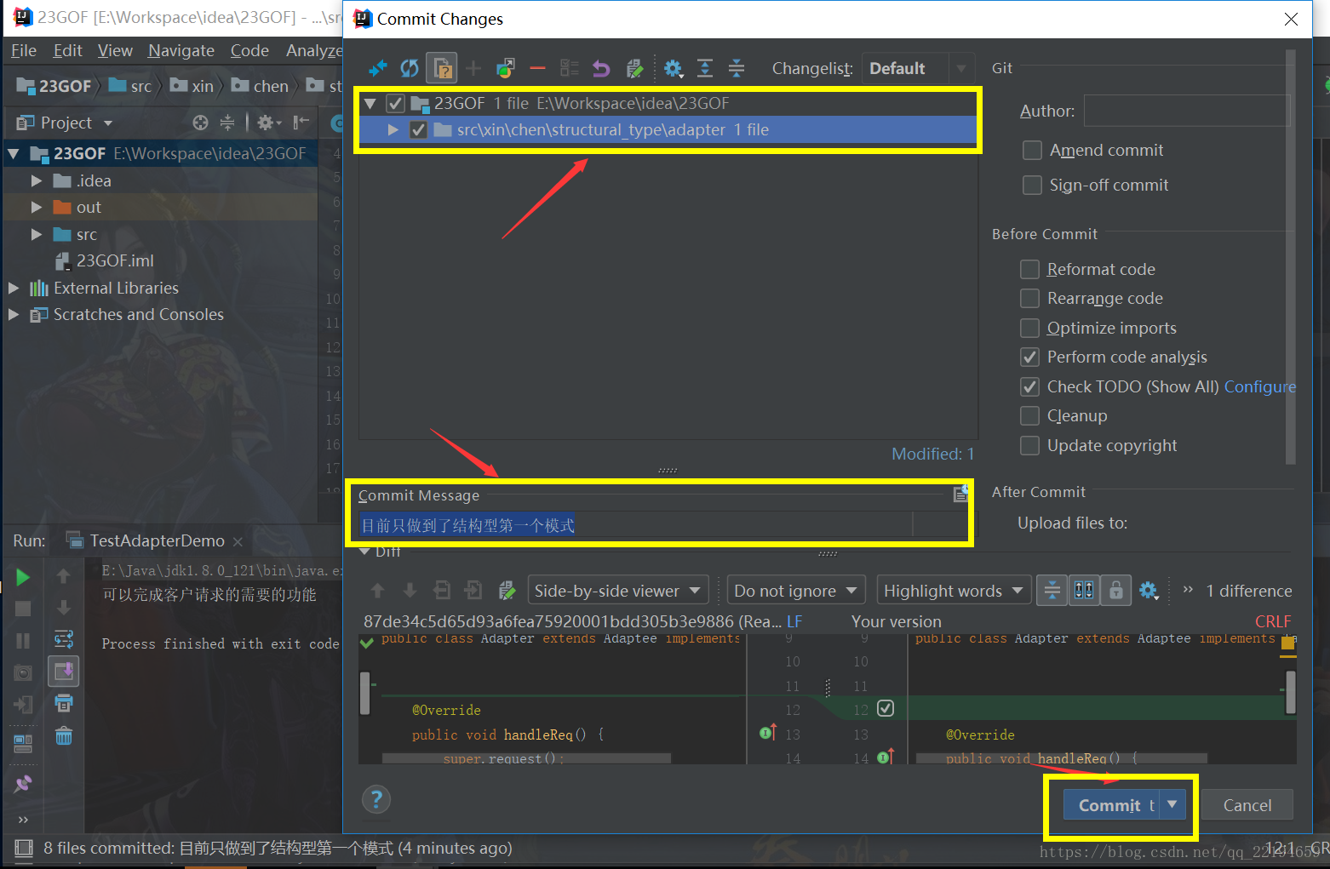Click the Cancel button
The height and width of the screenshot is (869, 1330).
[1247, 805]
